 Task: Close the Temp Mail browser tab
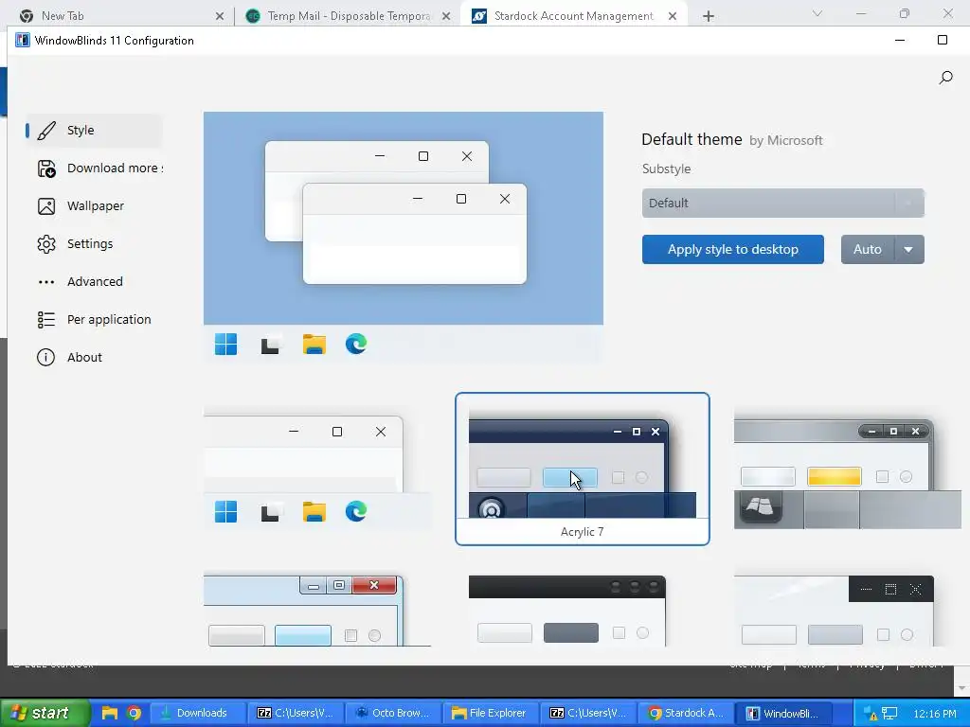click(446, 16)
